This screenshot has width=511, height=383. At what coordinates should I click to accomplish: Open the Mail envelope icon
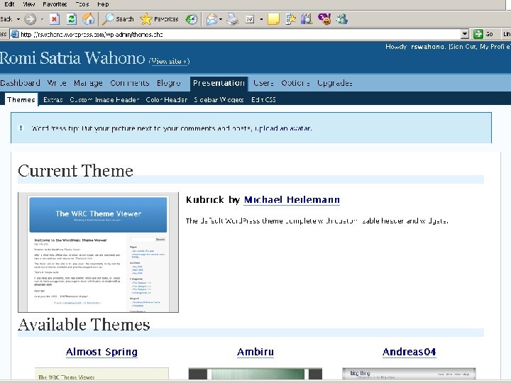[211, 19]
